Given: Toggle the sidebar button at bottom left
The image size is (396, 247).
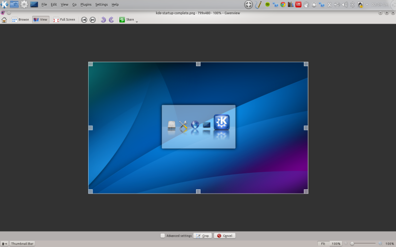Looking at the screenshot, I should point(4,244).
